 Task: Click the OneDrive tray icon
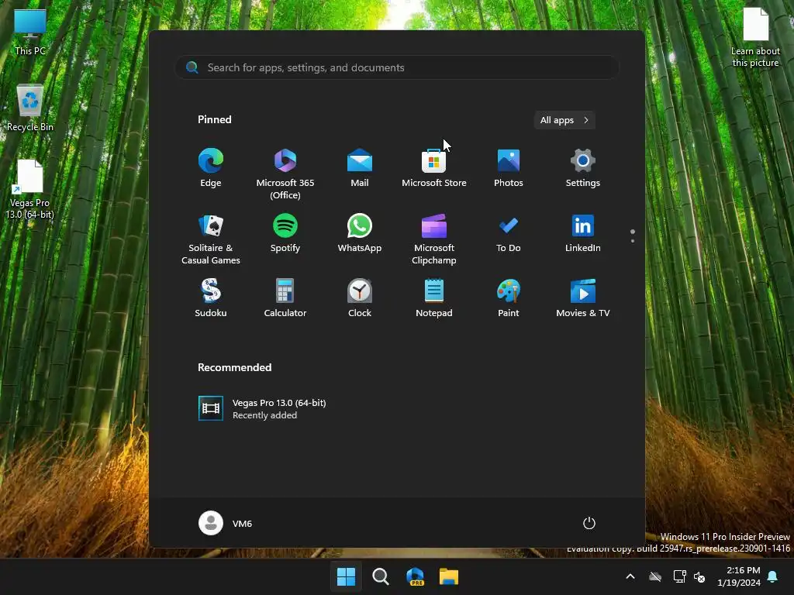coord(655,576)
